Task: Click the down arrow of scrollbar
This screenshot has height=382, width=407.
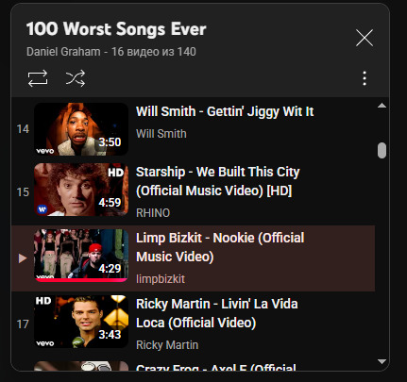Action: click(382, 361)
